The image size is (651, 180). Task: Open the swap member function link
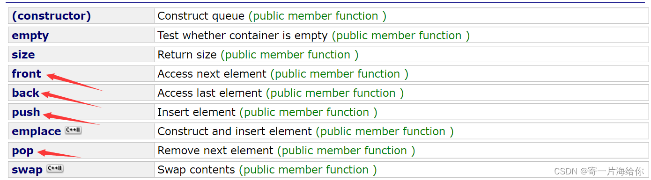(27, 170)
